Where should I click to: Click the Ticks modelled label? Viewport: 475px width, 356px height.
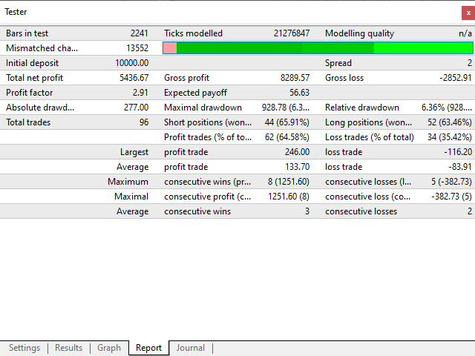point(193,33)
